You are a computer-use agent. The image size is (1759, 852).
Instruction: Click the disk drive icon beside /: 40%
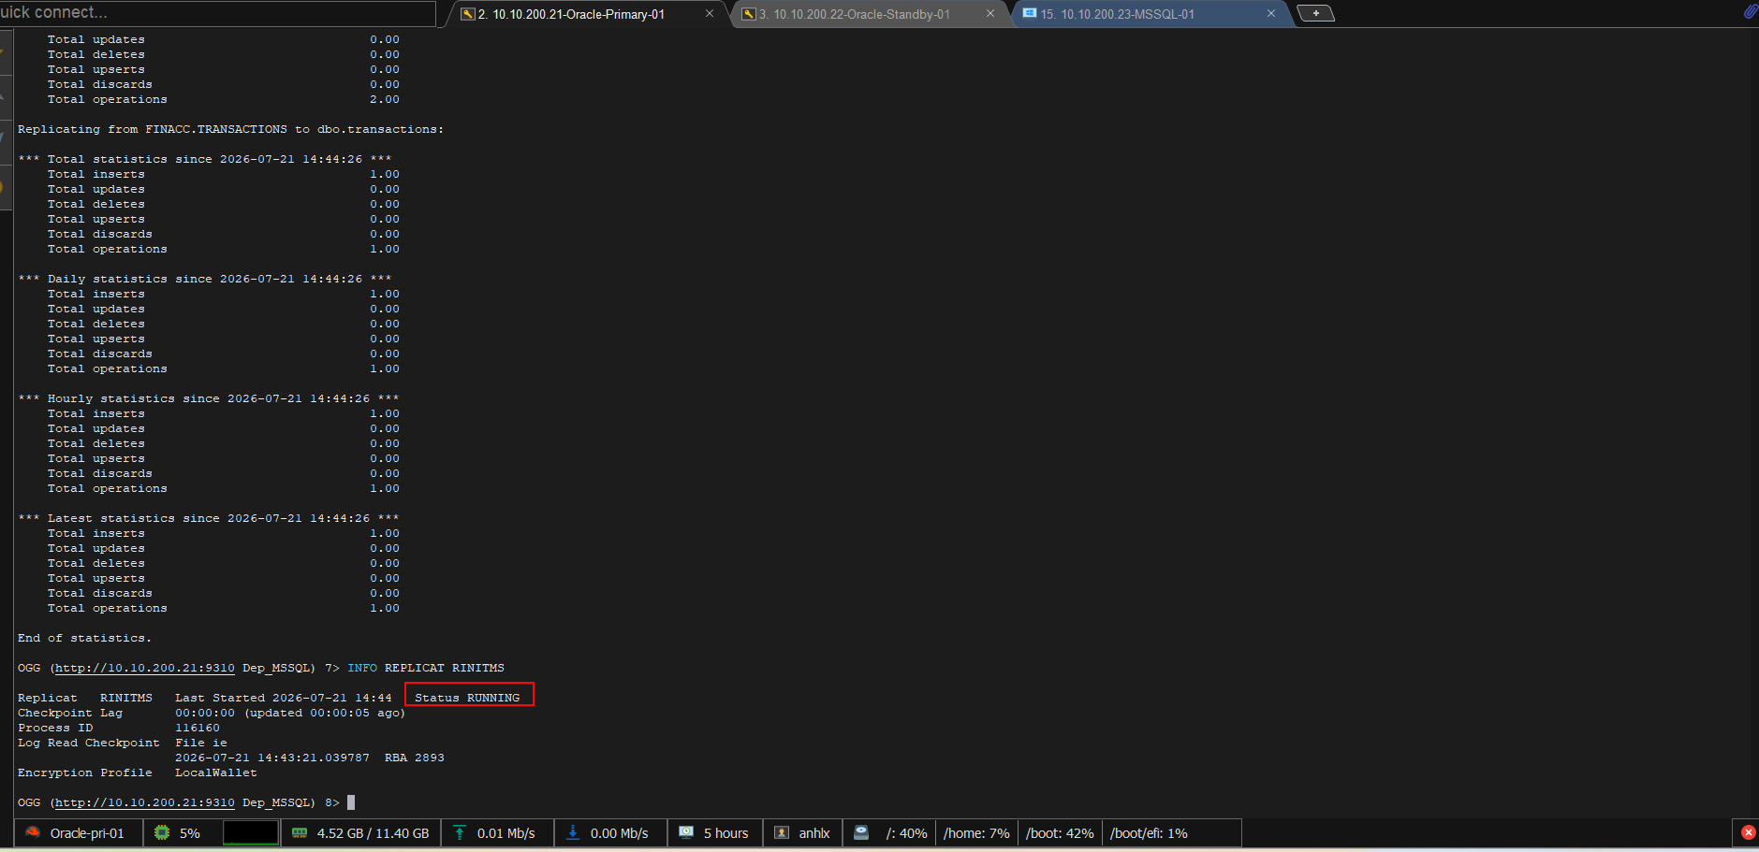pyautogui.click(x=861, y=832)
